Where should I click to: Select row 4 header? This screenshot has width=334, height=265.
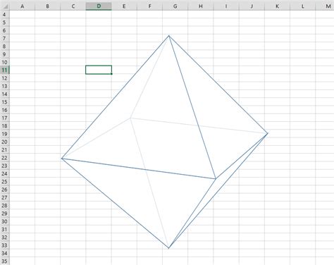(5, 14)
